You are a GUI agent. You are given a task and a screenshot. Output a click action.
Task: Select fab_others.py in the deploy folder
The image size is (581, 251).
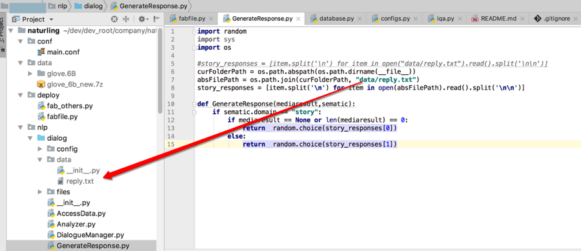click(65, 106)
